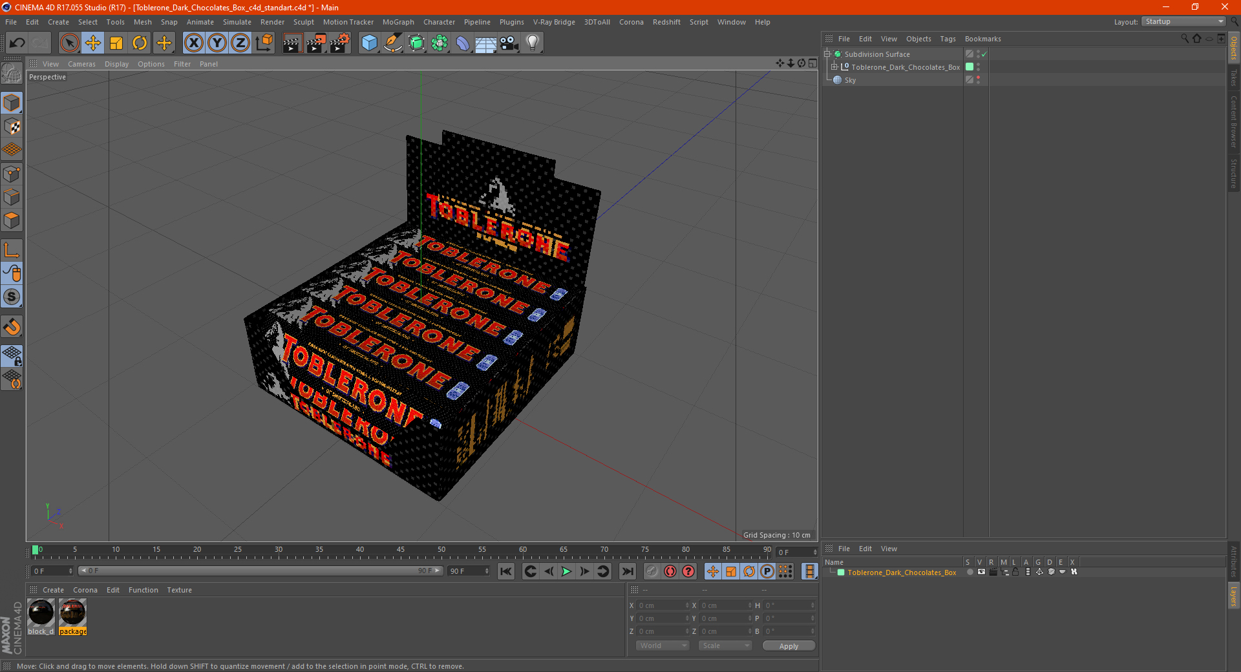Click Make Editable icon in left sidebar

12,74
